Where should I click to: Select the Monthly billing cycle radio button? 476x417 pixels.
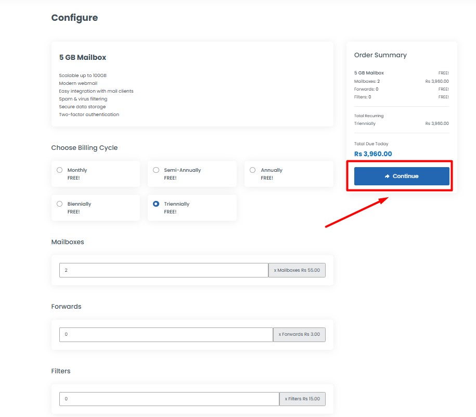pyautogui.click(x=59, y=170)
